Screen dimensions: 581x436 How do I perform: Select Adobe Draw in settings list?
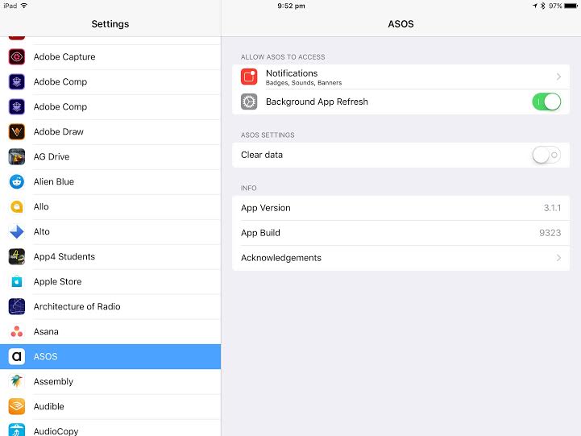tap(110, 131)
